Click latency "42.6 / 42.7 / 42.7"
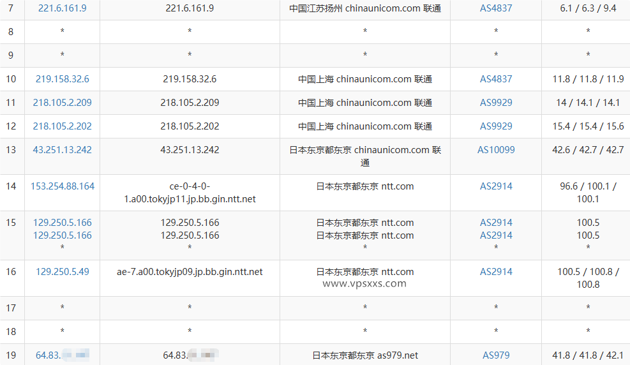The width and height of the screenshot is (630, 365). coord(588,150)
